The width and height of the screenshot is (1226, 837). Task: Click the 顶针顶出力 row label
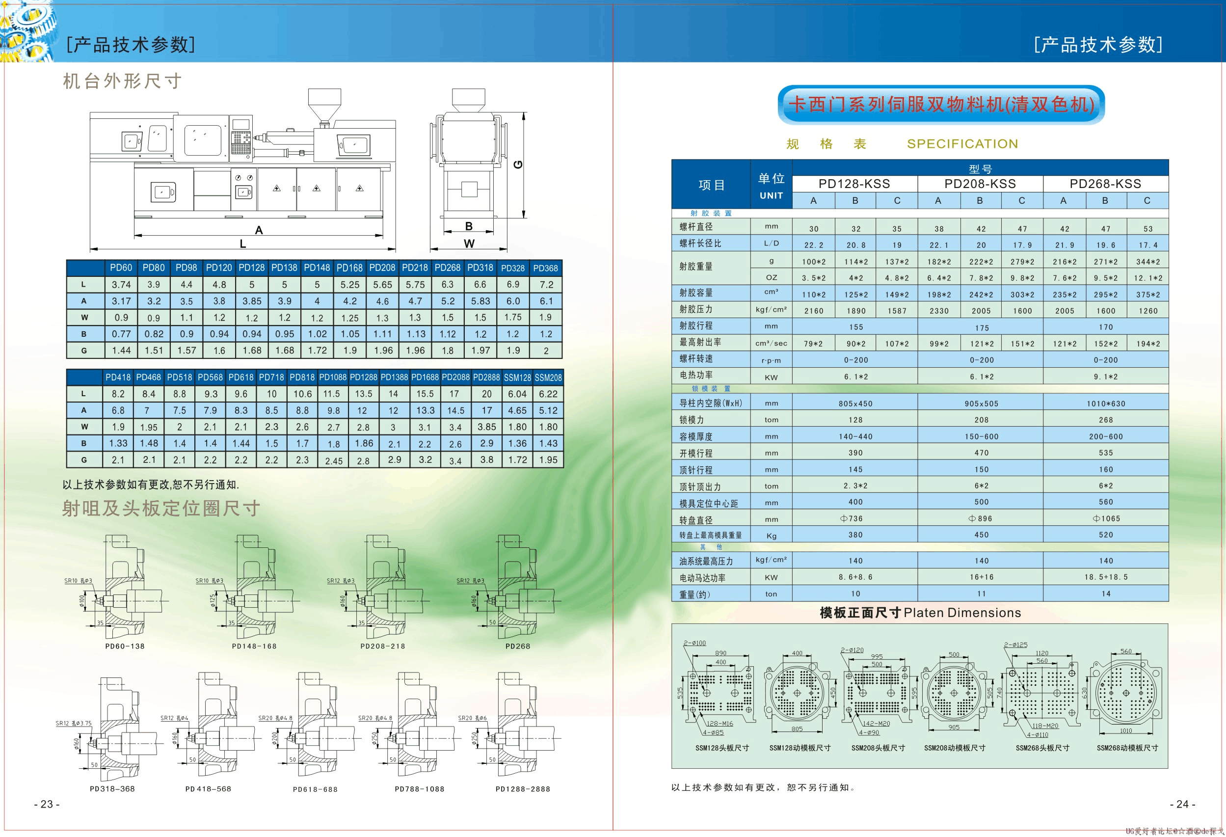[x=700, y=486]
